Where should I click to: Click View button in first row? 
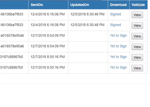tap(137, 15)
